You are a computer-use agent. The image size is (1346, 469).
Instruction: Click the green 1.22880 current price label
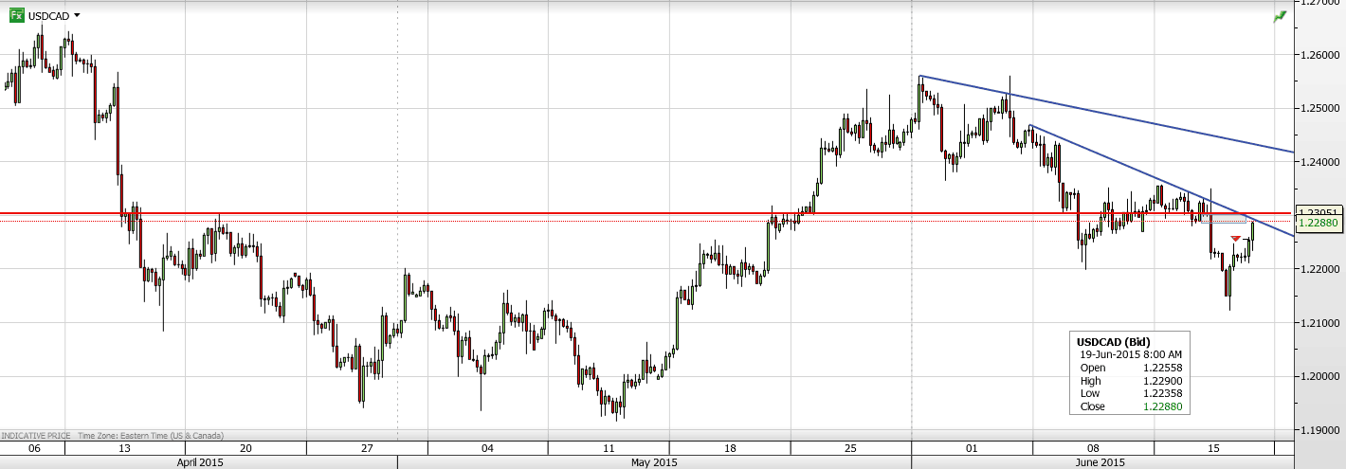[1320, 223]
